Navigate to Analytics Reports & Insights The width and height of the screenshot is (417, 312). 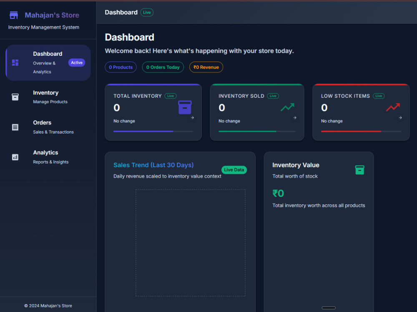tap(48, 157)
